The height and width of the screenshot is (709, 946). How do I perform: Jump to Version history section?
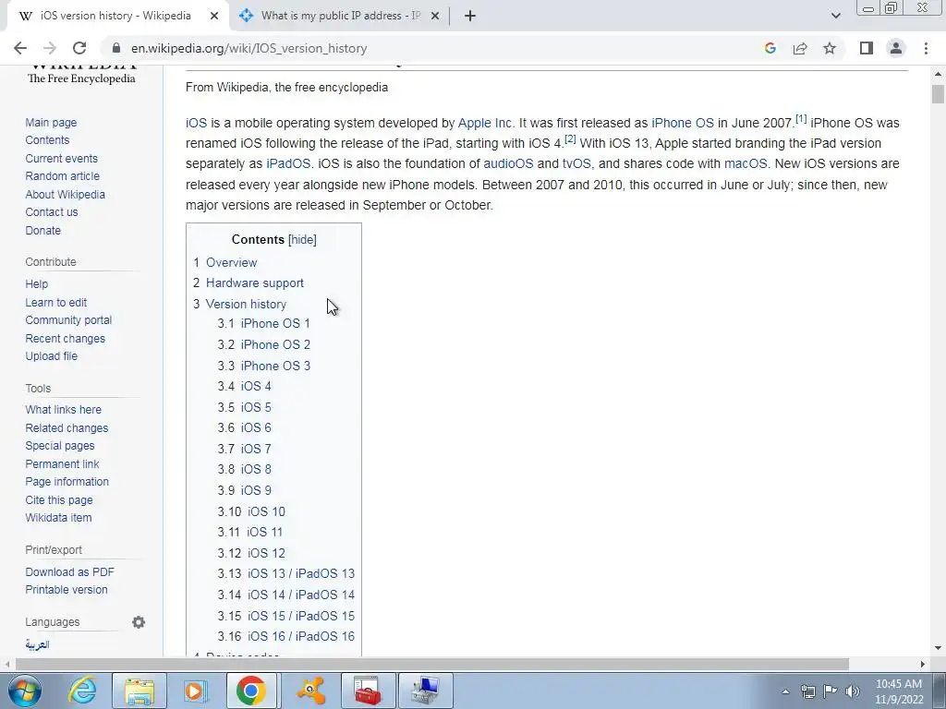[246, 305]
